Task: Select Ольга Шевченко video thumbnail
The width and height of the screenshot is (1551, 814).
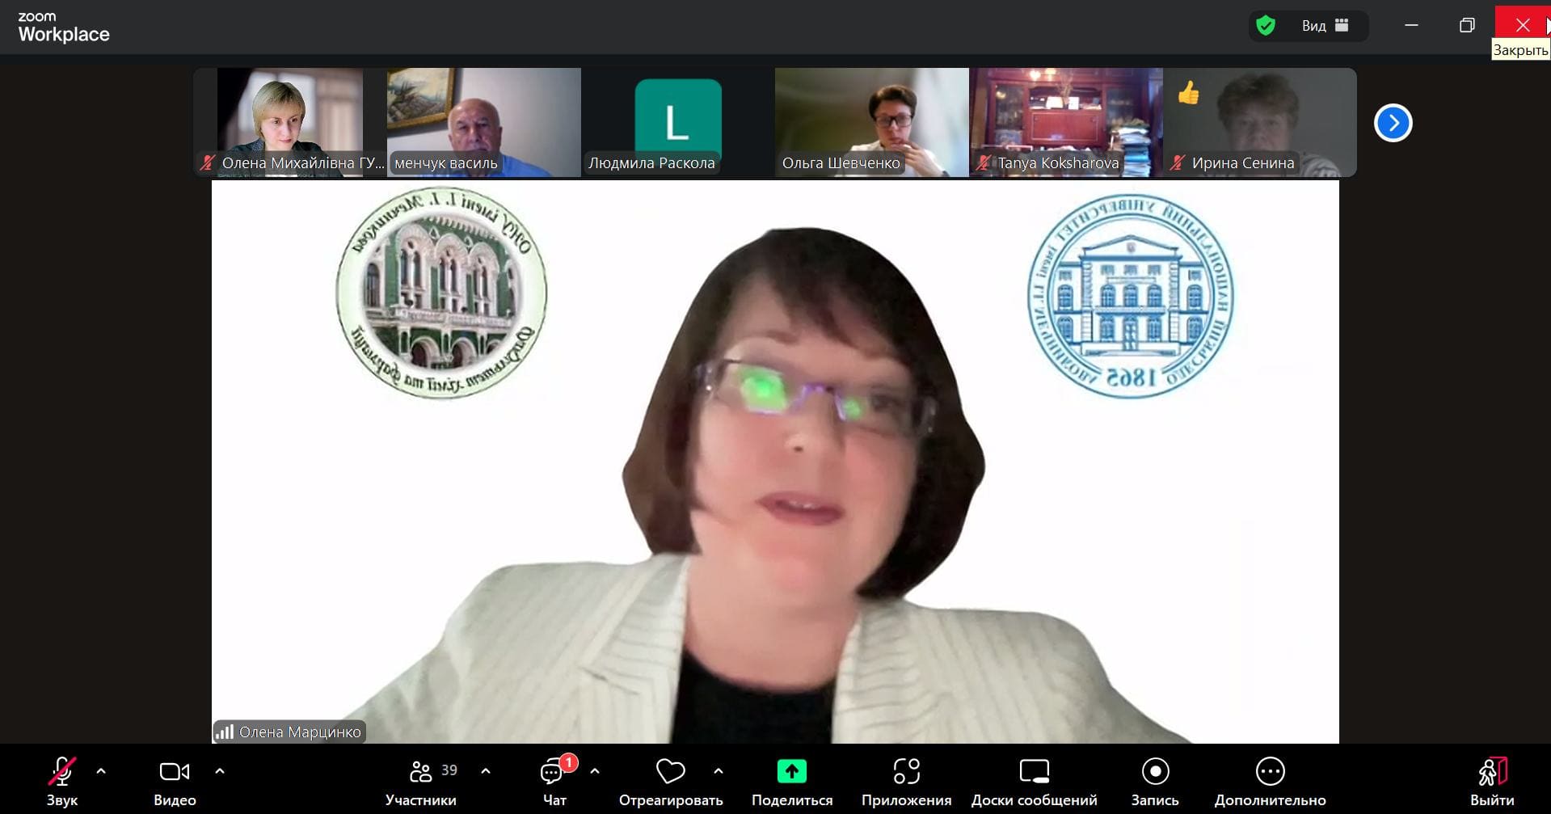Action: pyautogui.click(x=871, y=121)
